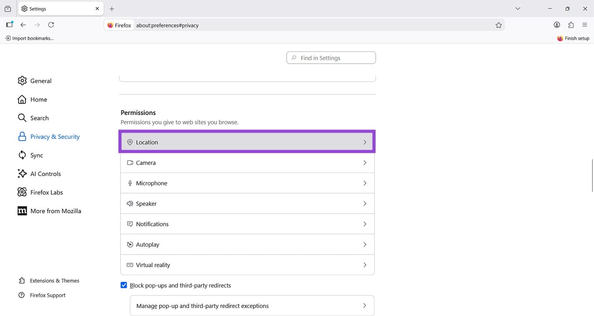Image resolution: width=594 pixels, height=316 pixels.
Task: Expand the Location permissions settings
Action: 247,142
